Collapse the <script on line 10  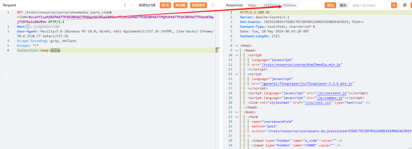coord(237,55)
